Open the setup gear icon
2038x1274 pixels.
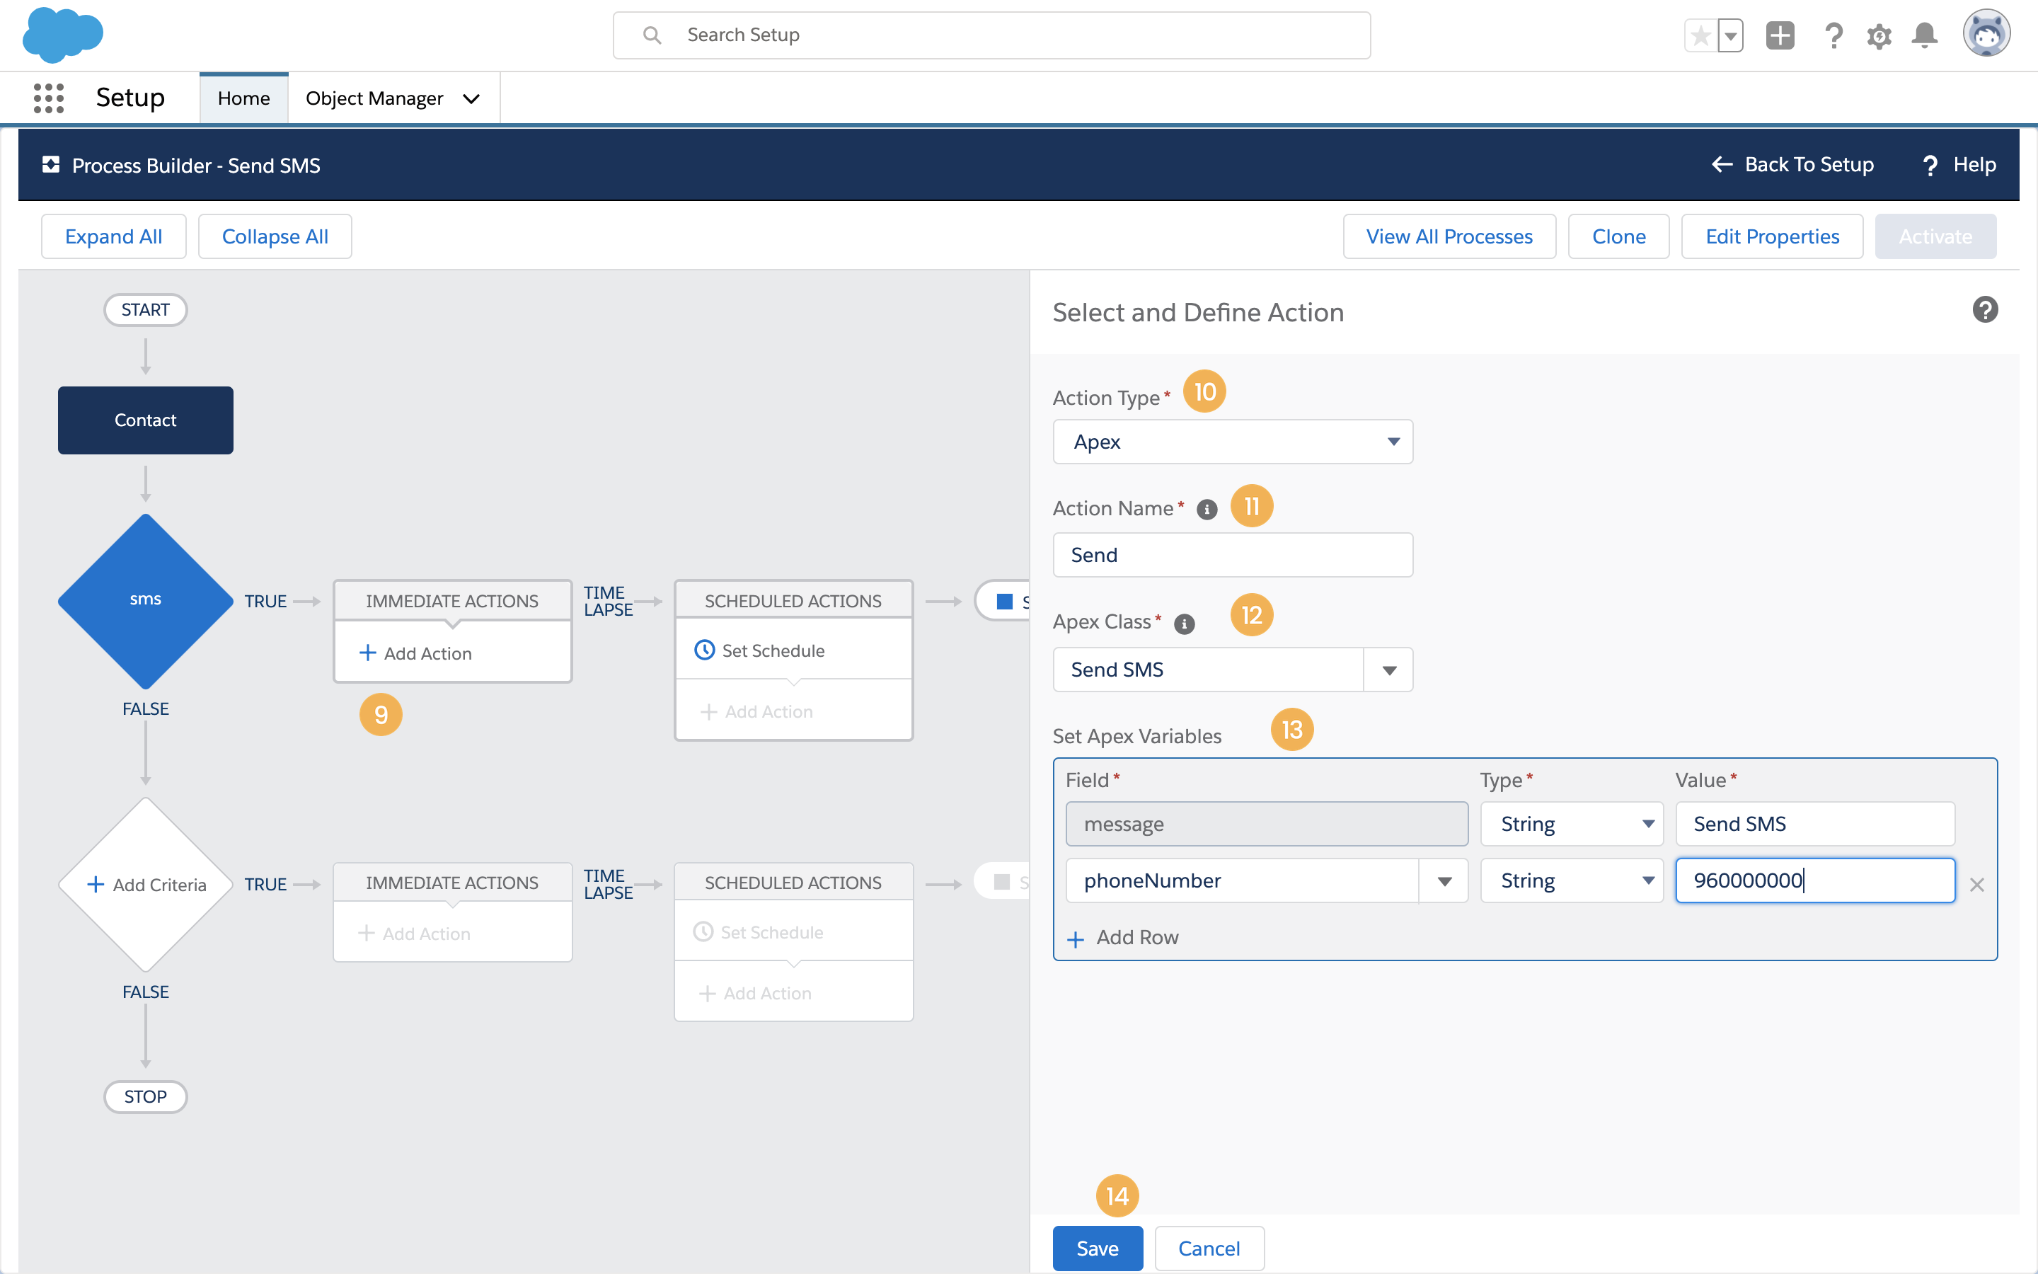pos(1879,35)
